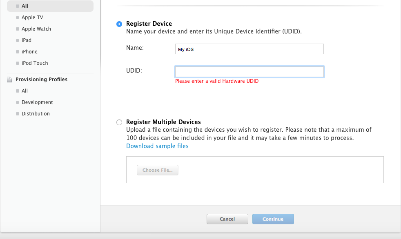Open Development provisioning profiles

pyautogui.click(x=37, y=102)
